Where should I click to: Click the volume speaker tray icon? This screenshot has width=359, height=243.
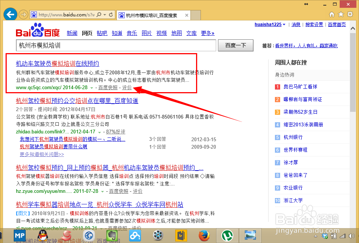(x=351, y=236)
